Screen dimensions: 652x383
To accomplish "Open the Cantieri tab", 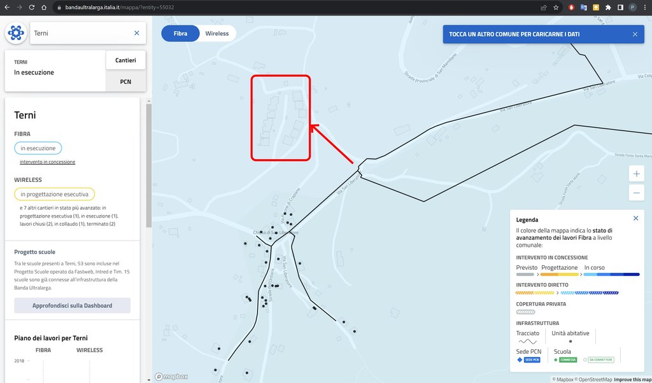I will [x=125, y=60].
